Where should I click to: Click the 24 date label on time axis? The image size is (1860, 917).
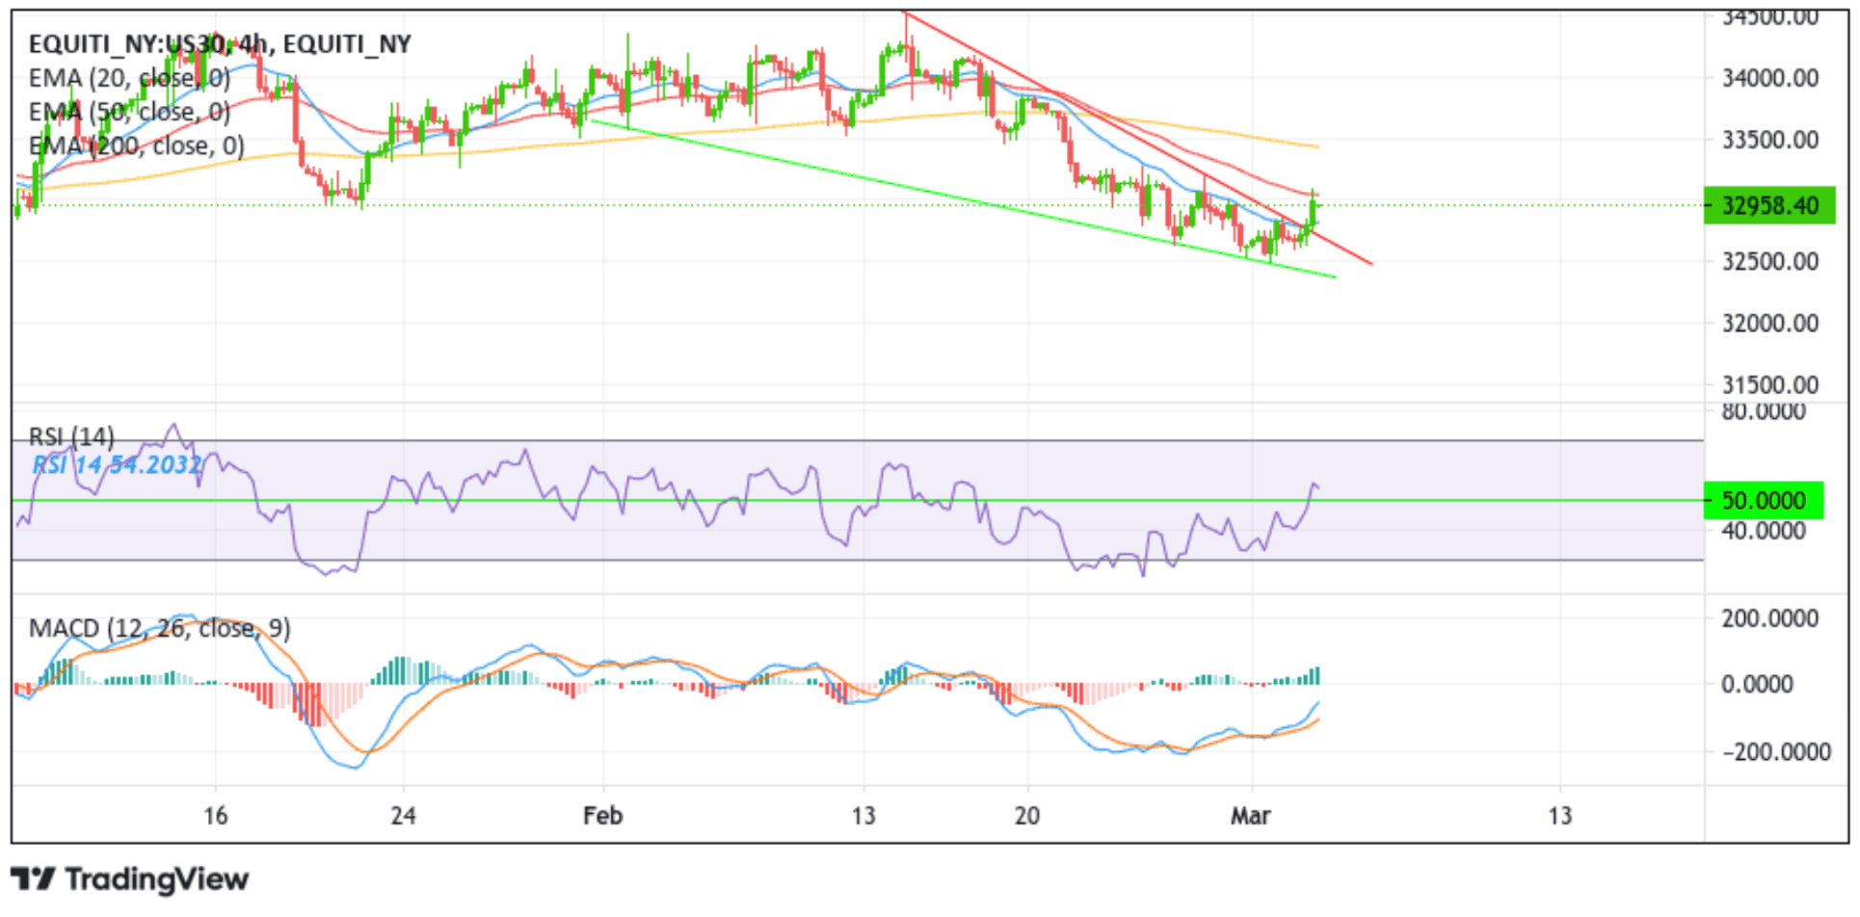point(403,816)
